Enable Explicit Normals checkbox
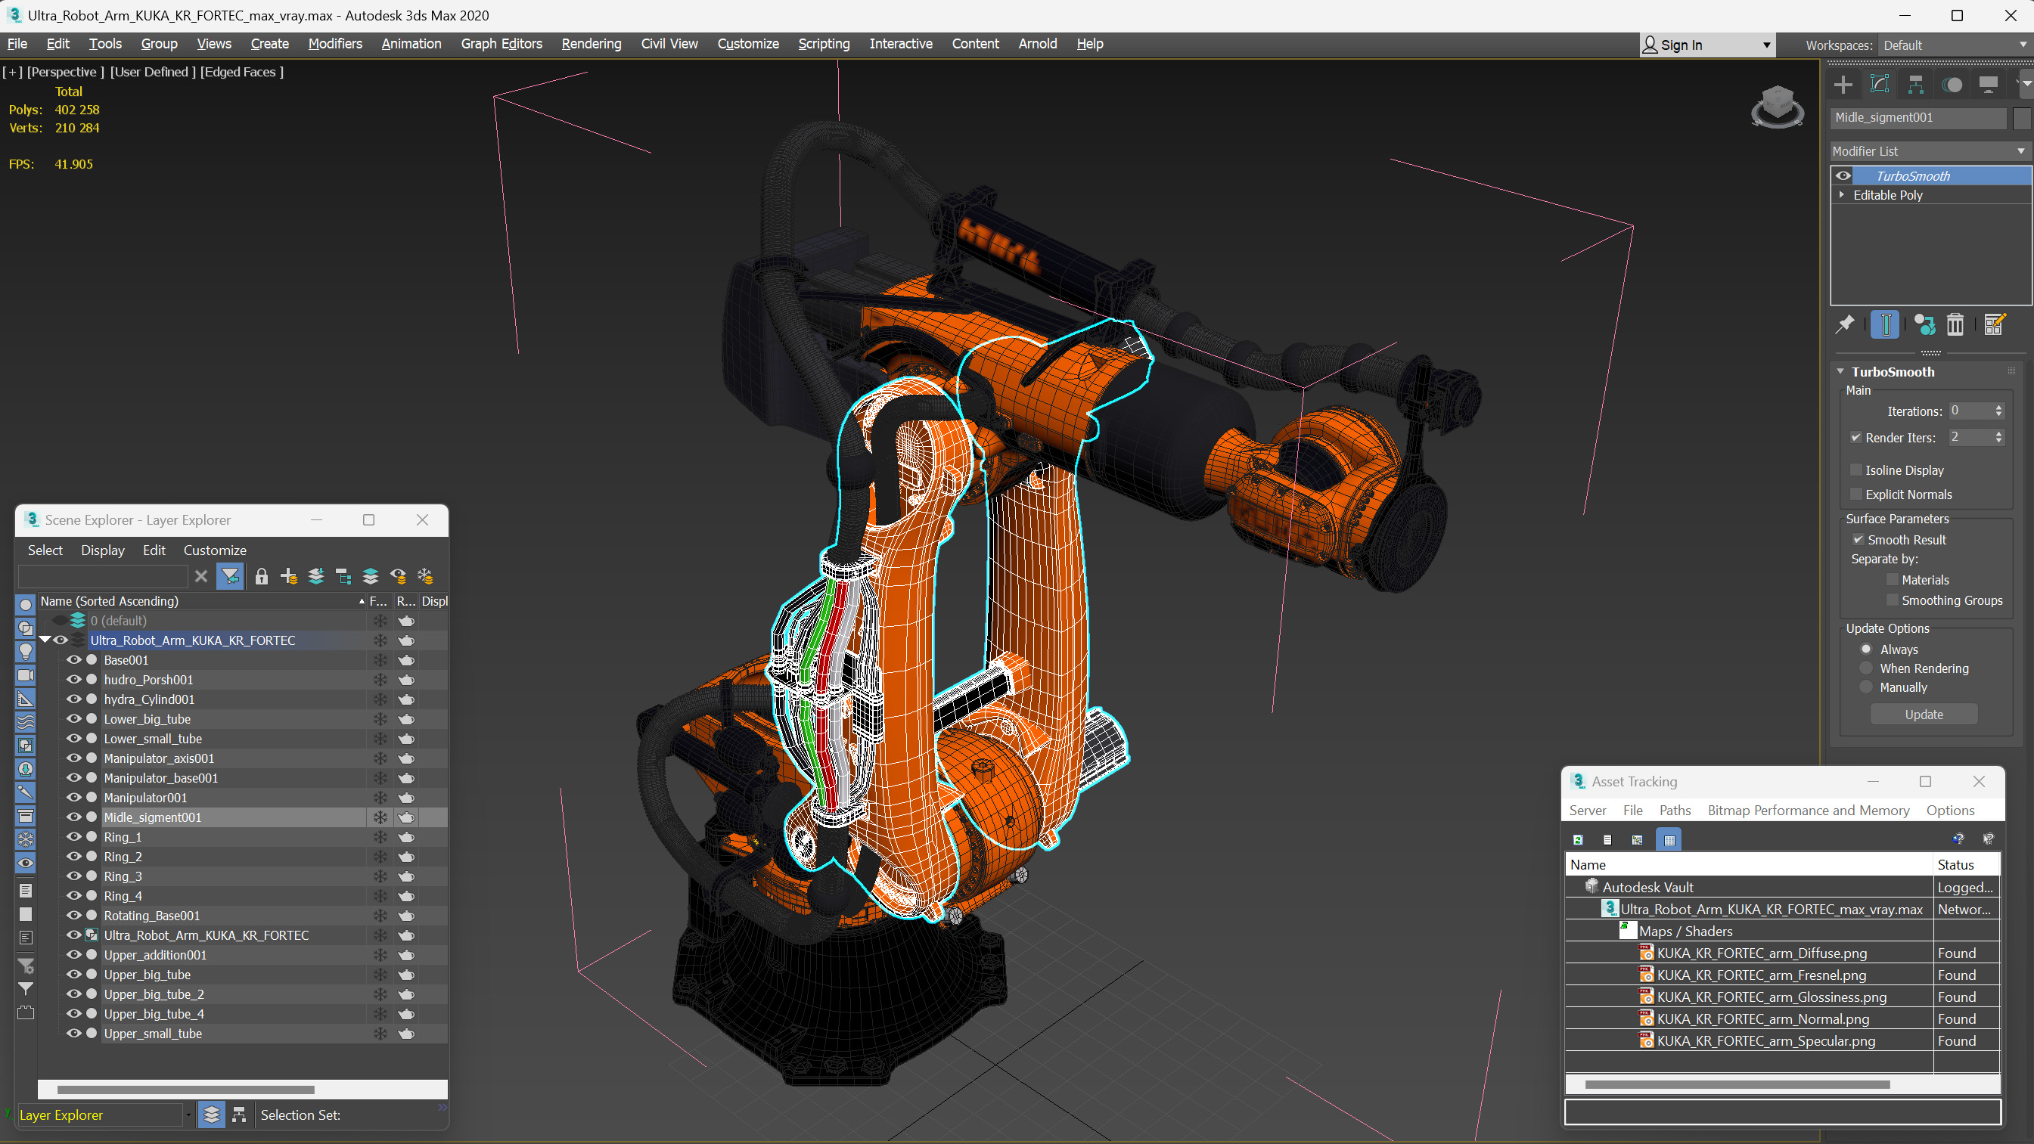This screenshot has height=1144, width=2034. tap(1855, 494)
